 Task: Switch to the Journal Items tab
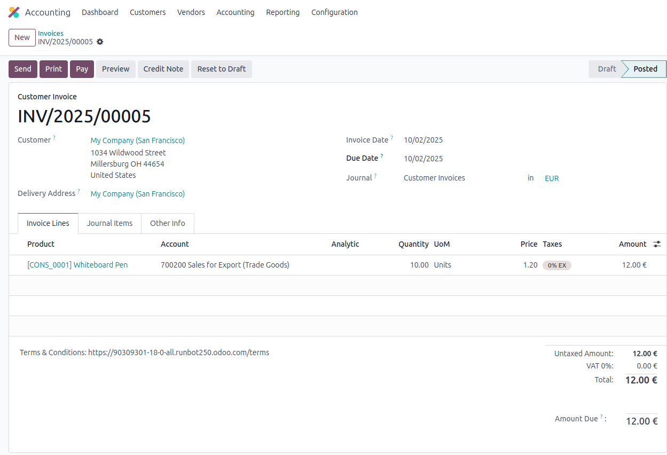110,223
